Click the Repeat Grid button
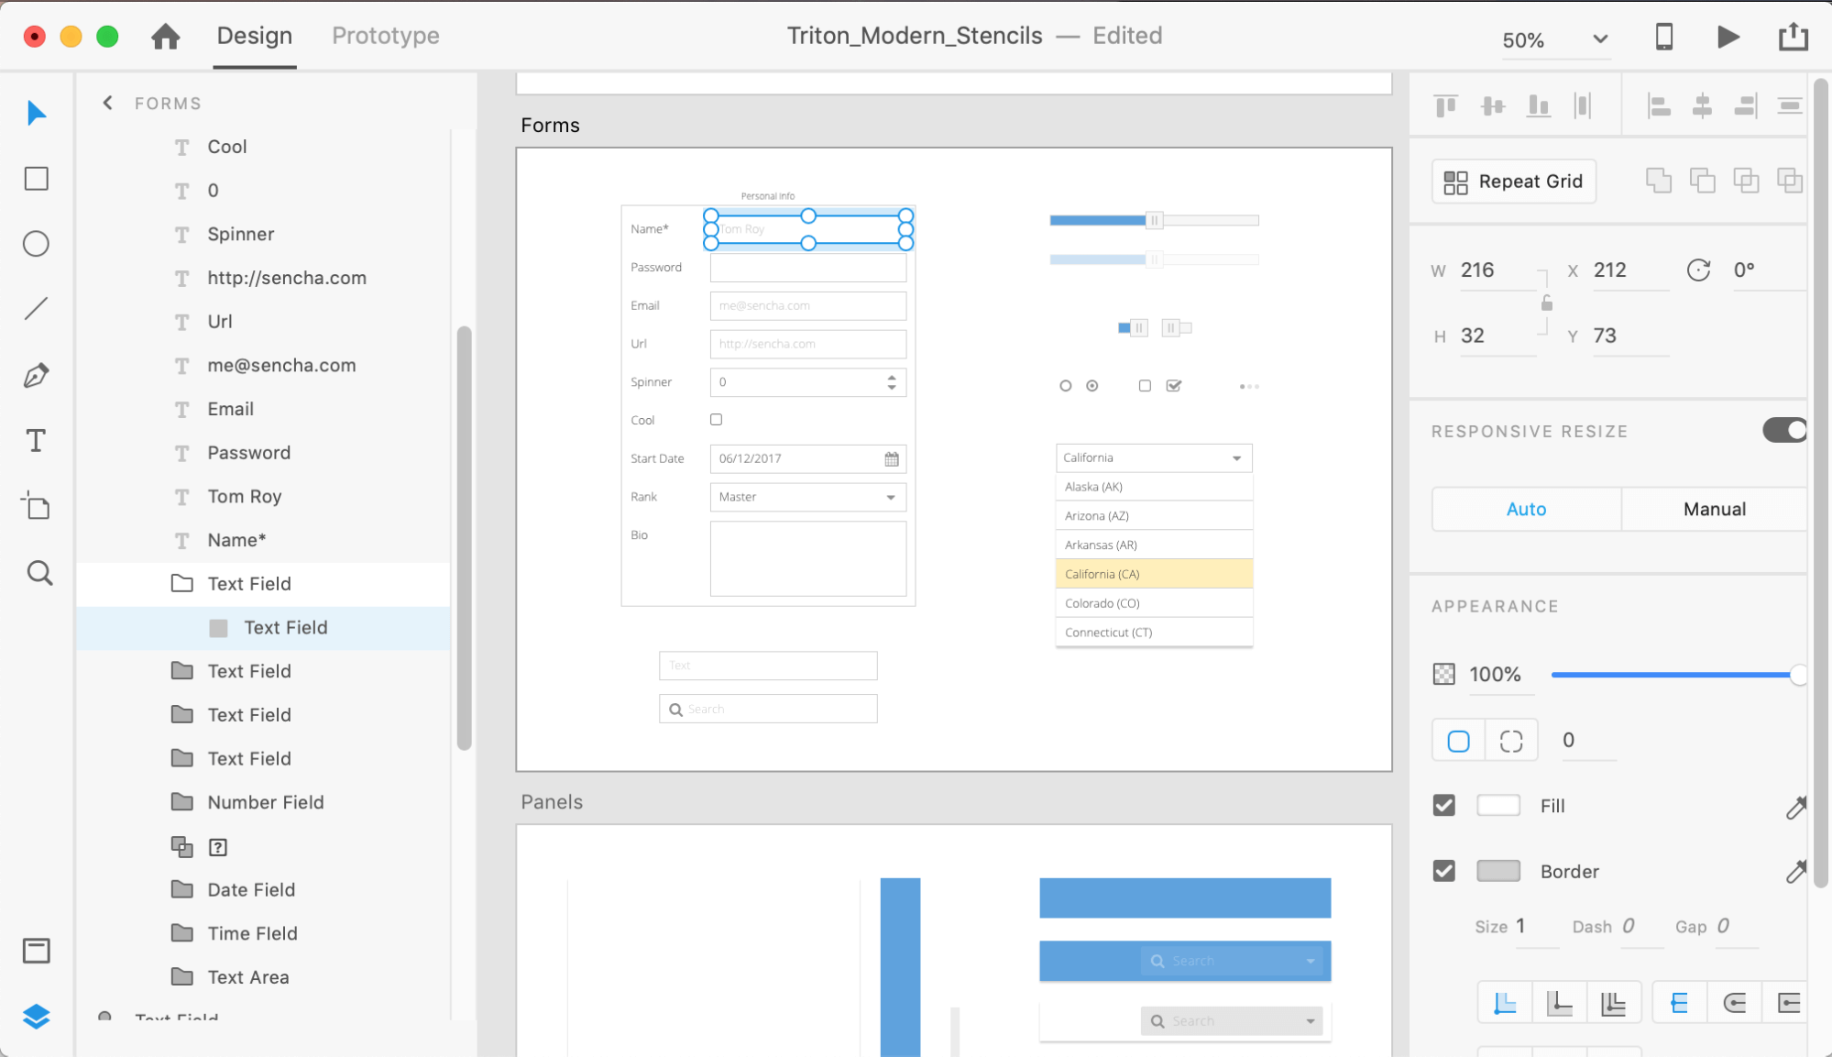The height and width of the screenshot is (1057, 1832). click(x=1514, y=182)
